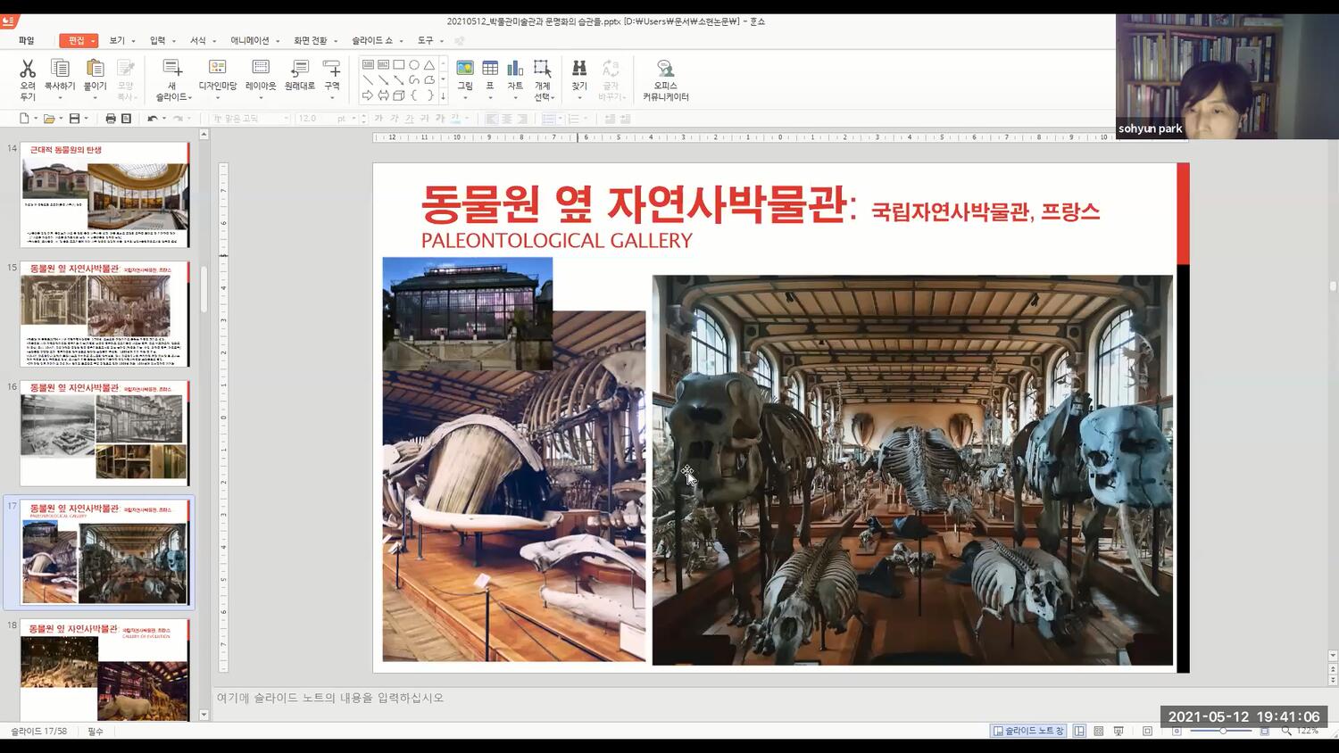Insert a table with 표 icon
The width and height of the screenshot is (1339, 753).
pos(490,69)
